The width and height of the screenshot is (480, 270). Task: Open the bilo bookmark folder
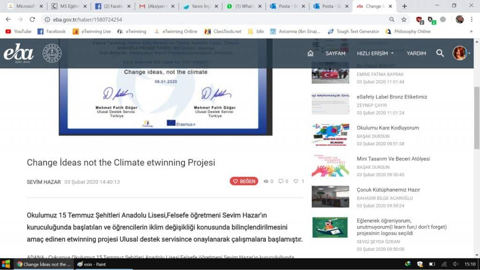pyautogui.click(x=256, y=31)
